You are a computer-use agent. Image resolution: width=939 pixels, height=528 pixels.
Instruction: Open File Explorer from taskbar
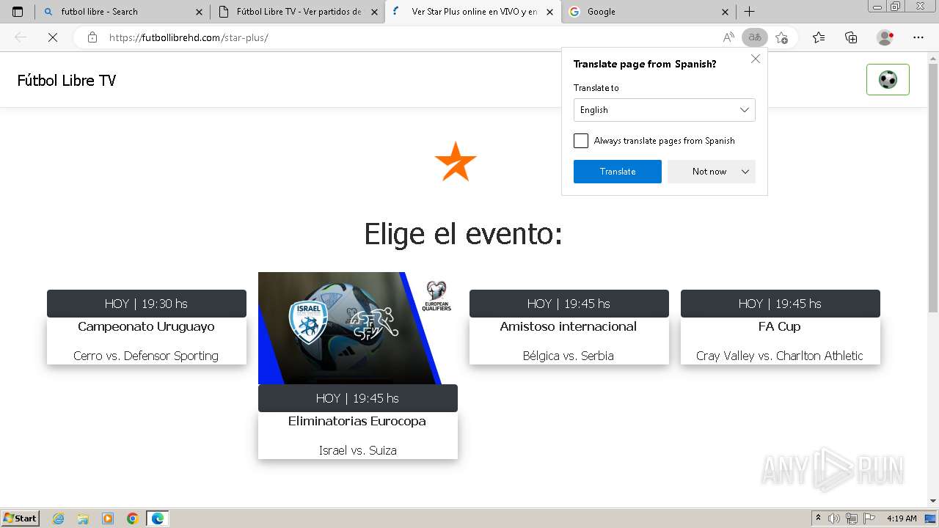click(x=83, y=518)
